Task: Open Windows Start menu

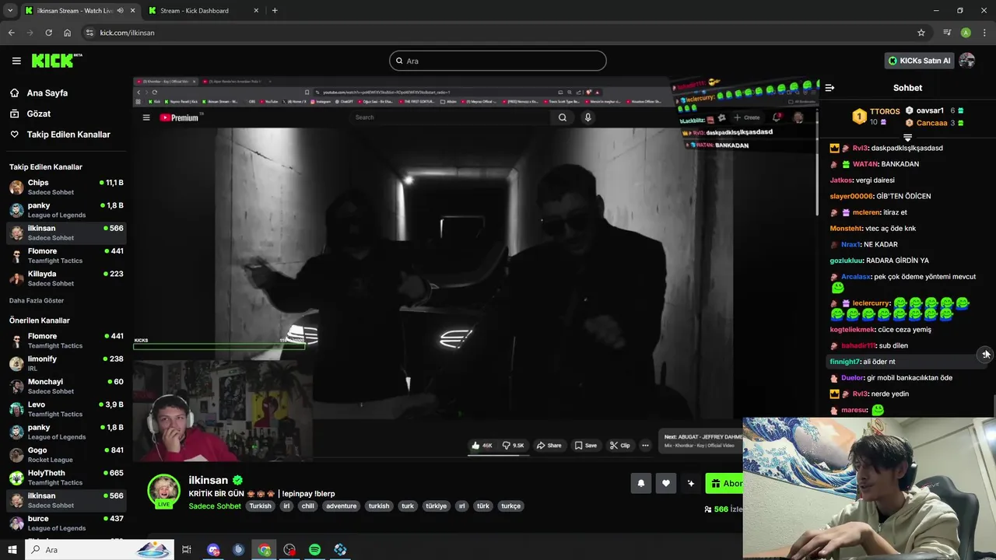Action: pyautogui.click(x=12, y=550)
